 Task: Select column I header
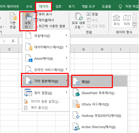[x=120, y=49]
